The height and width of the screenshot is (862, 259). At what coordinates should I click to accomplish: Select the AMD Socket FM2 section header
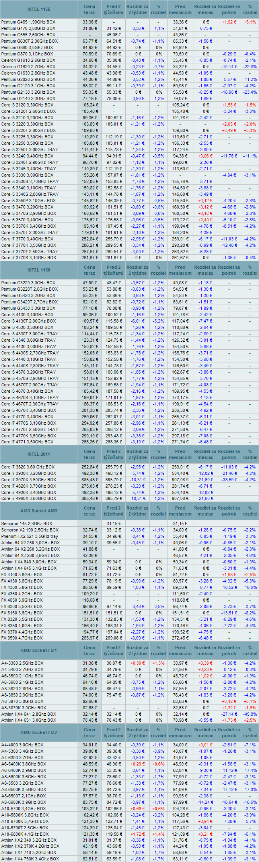tap(39, 732)
